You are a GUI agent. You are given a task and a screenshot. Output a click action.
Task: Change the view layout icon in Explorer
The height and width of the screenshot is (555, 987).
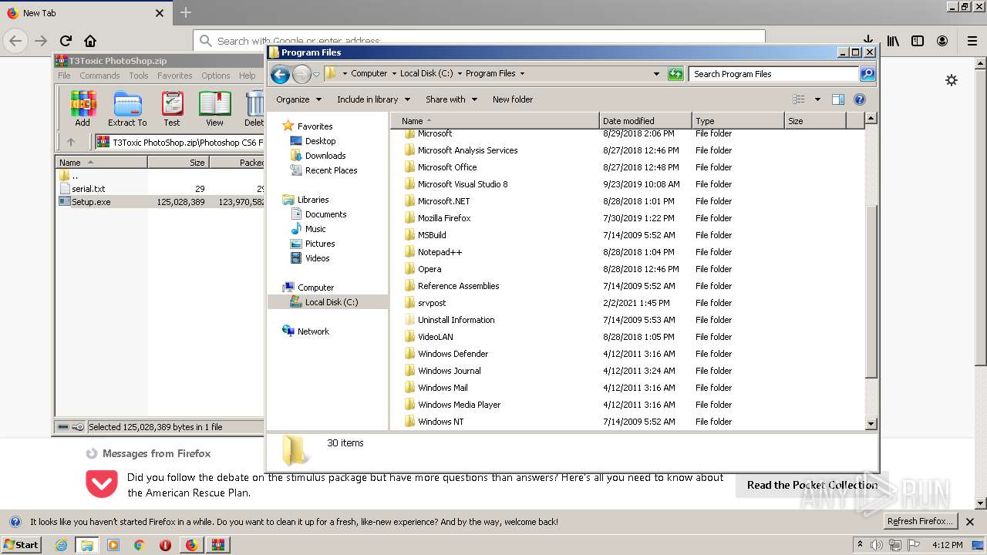point(799,99)
